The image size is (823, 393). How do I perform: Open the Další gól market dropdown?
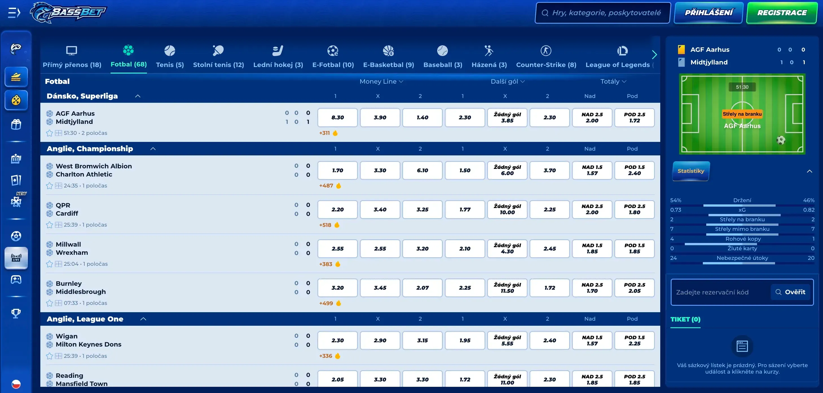tap(508, 82)
